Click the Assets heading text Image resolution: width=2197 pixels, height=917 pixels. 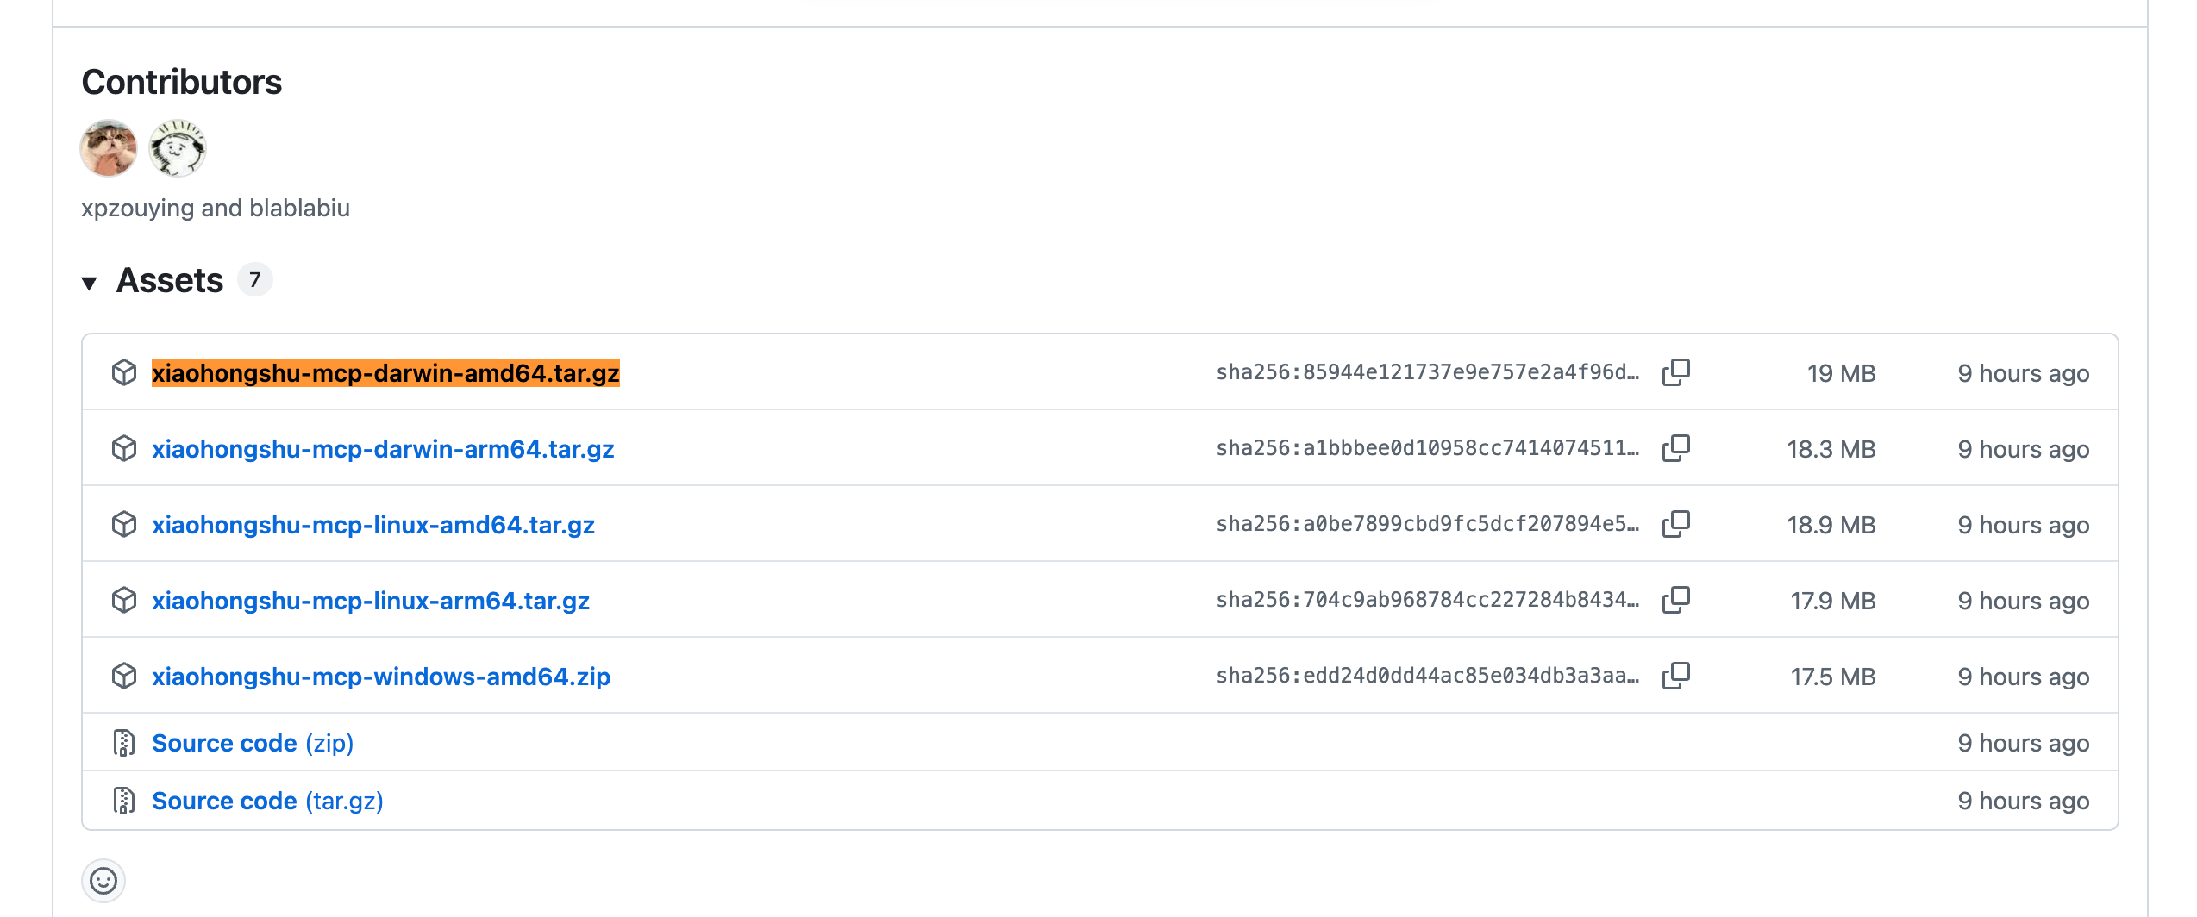170,281
